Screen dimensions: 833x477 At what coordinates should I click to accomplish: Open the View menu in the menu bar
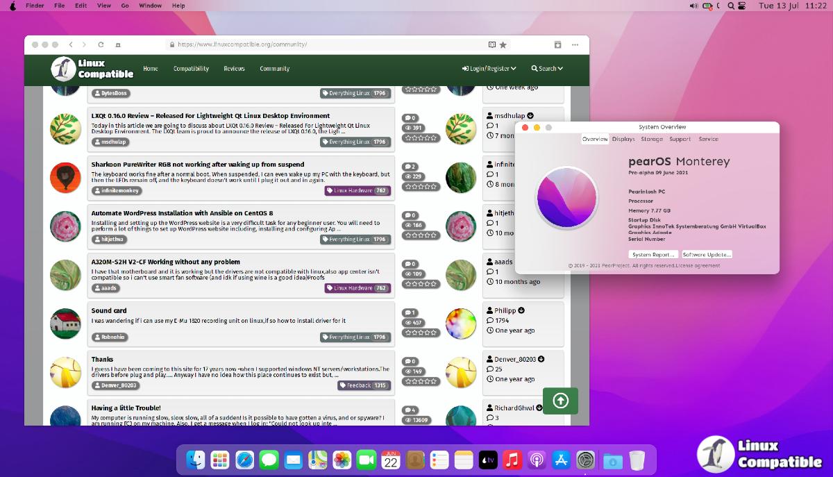(103, 6)
